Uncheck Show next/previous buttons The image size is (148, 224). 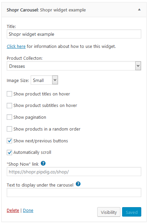(9, 141)
